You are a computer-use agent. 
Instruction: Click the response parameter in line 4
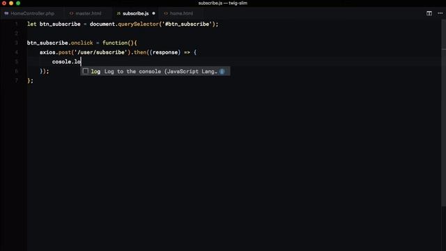point(165,52)
